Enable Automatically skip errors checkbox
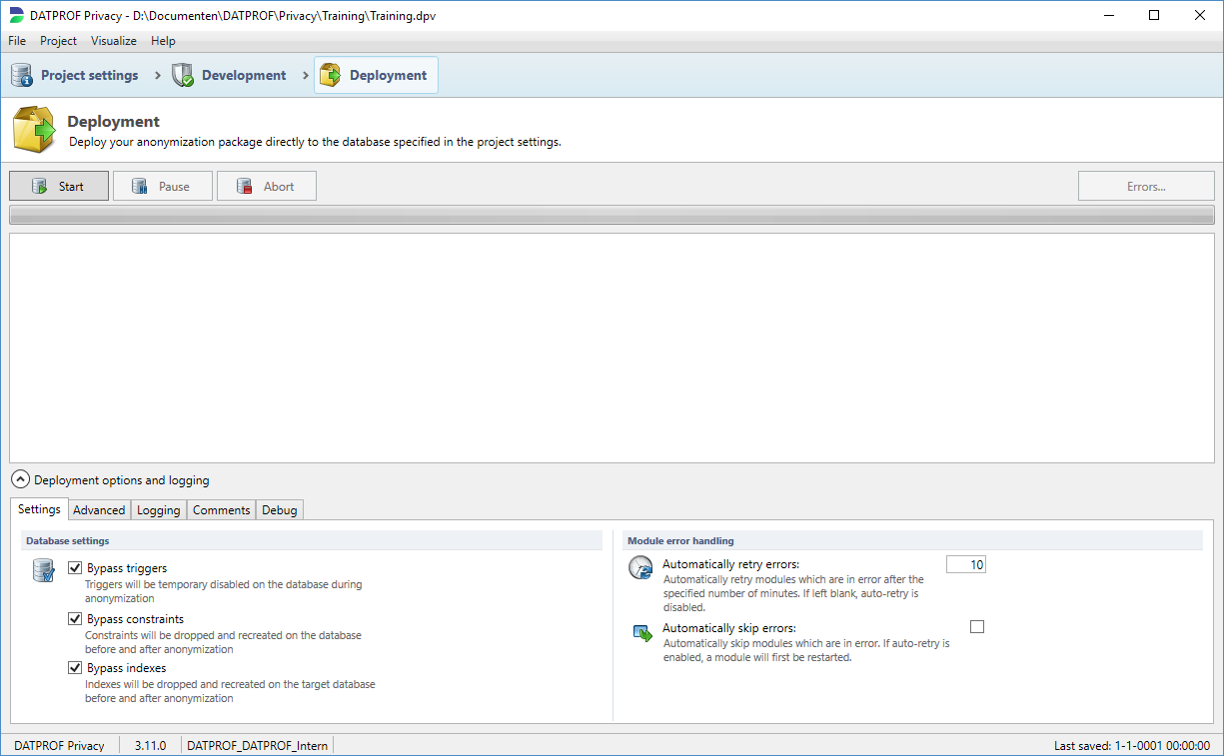This screenshot has width=1224, height=756. pos(977,627)
